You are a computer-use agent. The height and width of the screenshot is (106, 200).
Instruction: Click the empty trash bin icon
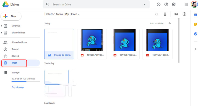point(165,14)
